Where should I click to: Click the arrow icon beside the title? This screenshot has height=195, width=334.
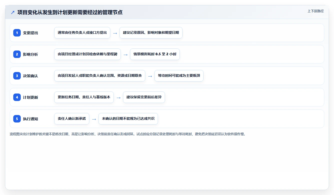click(x=13, y=12)
